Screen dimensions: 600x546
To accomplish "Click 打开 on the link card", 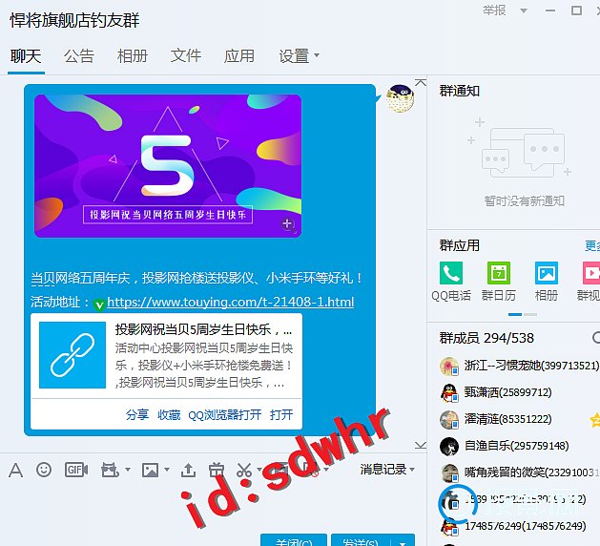I will point(281,414).
